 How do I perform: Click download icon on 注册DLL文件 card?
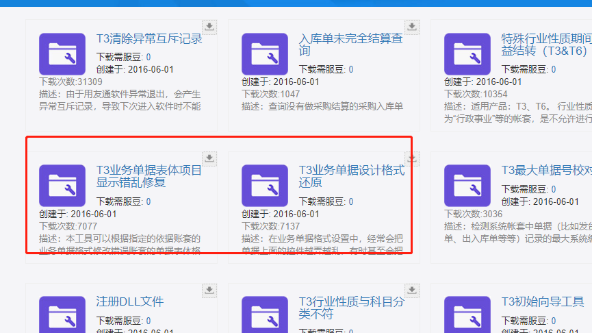click(x=209, y=291)
